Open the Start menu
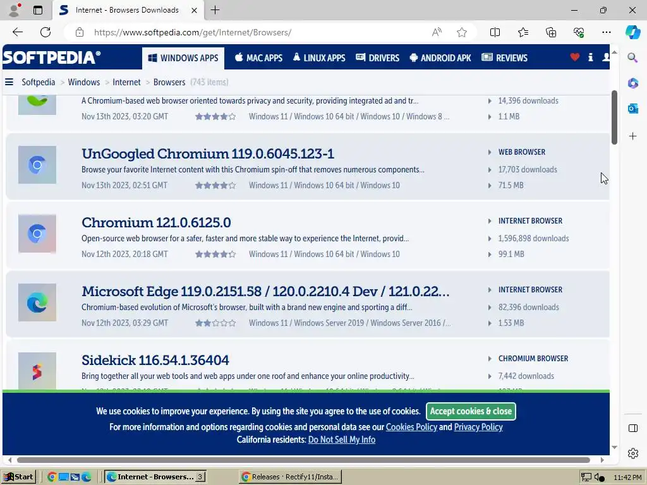Image resolution: width=647 pixels, height=485 pixels. tap(19, 477)
